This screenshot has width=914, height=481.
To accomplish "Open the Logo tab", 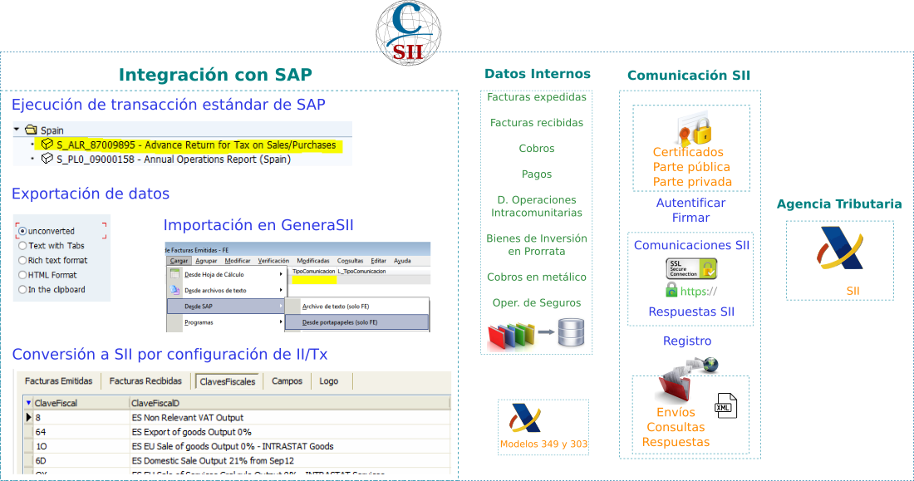I will click(x=329, y=380).
